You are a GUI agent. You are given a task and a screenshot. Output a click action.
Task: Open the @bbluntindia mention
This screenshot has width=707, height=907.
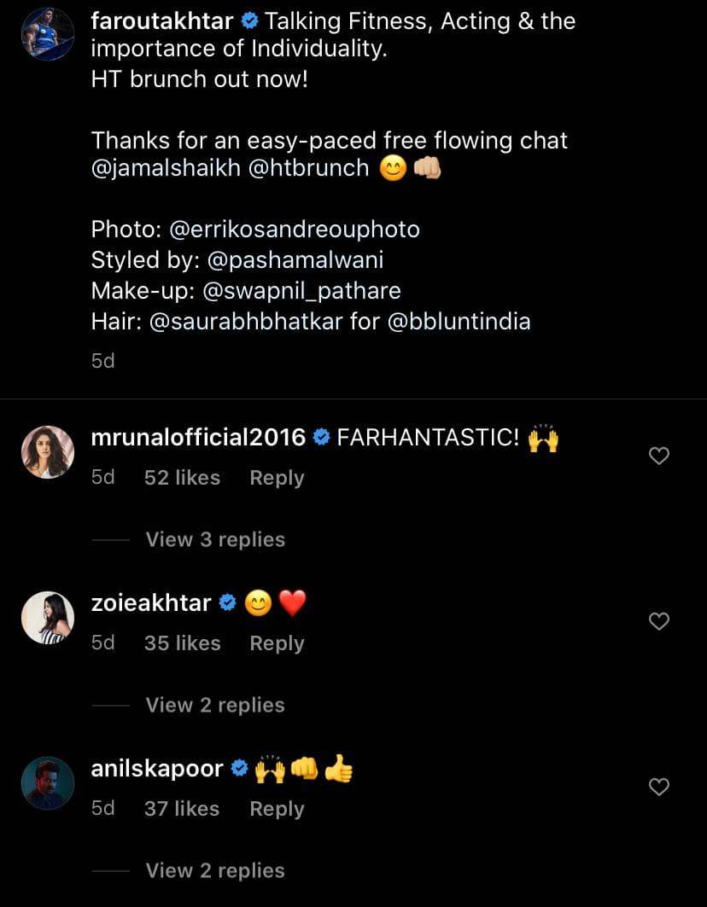(459, 322)
